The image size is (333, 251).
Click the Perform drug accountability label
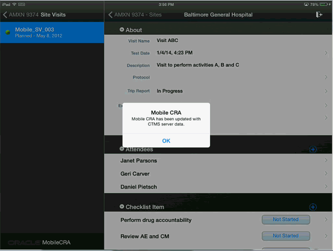click(x=156, y=220)
